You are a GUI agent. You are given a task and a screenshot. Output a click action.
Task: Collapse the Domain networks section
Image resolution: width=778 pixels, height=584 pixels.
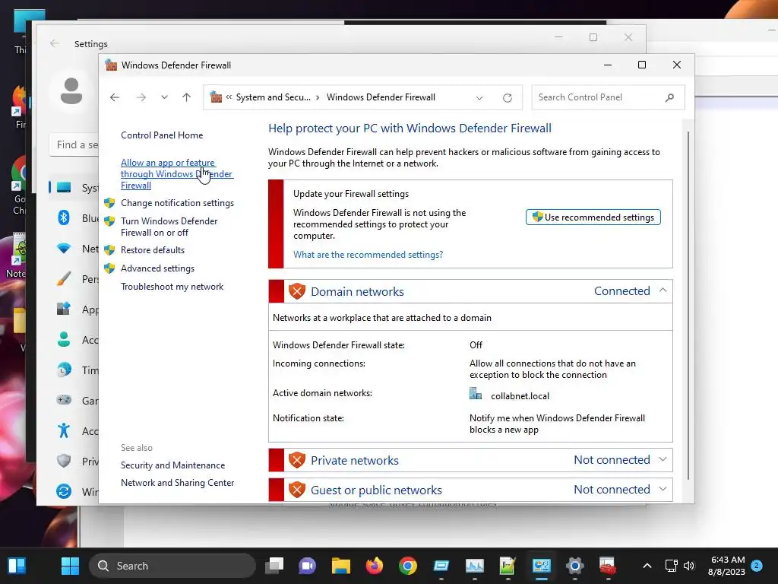point(663,290)
